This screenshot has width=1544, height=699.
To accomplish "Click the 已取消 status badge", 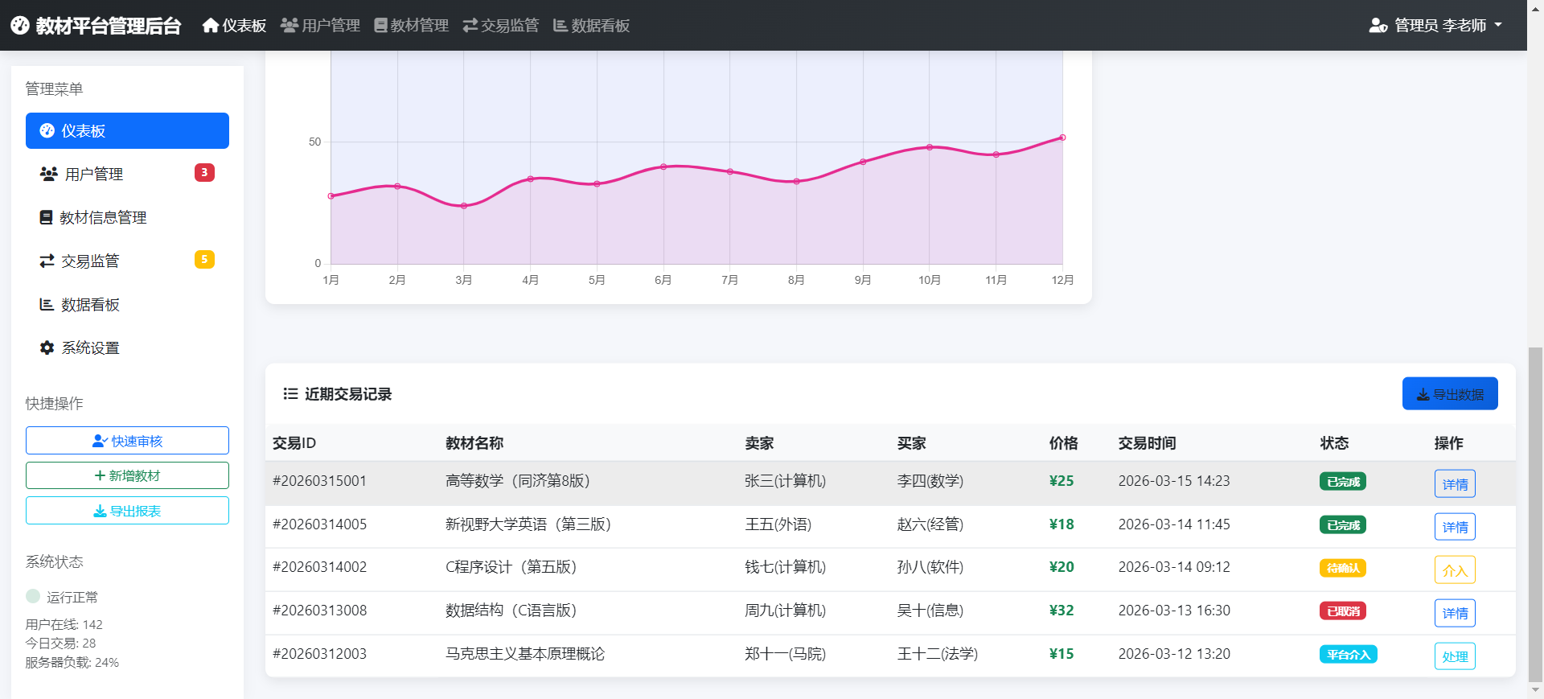I will point(1343,611).
